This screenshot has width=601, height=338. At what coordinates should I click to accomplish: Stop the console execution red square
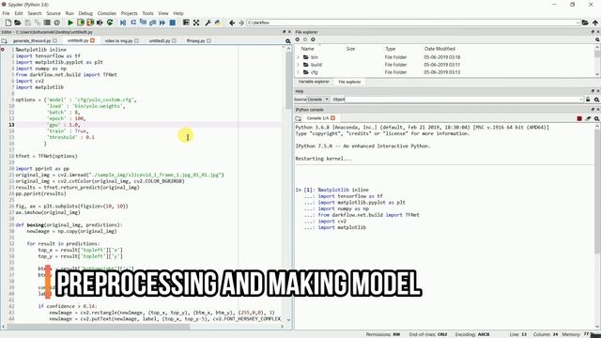tap(579, 119)
